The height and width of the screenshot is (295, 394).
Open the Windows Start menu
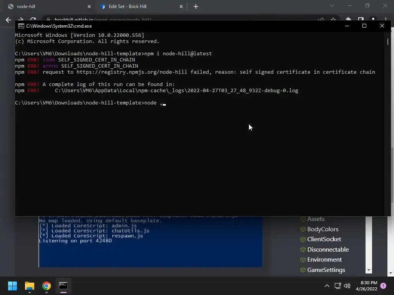click(12, 286)
